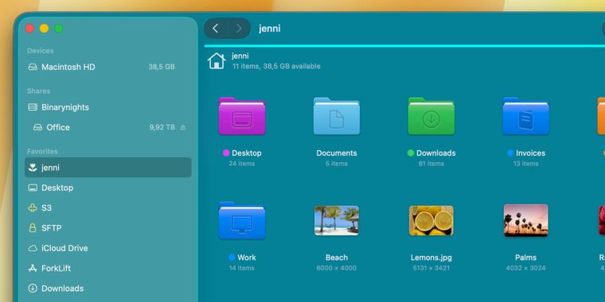This screenshot has width=605, height=302.
Task: Eject the Office volume
Action: click(183, 127)
